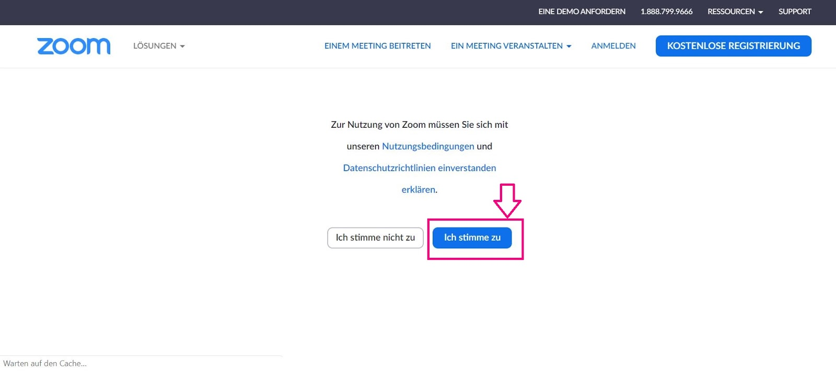The image size is (836, 371).
Task: Click the 'Ich stimme zu' button
Action: point(472,237)
